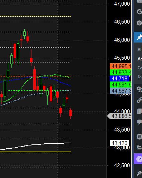Open the camera media sidebar icon
Viewport: 142px width, 178px height.
139,89
